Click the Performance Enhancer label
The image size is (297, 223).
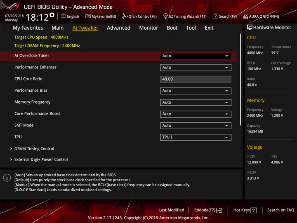[x=35, y=67]
